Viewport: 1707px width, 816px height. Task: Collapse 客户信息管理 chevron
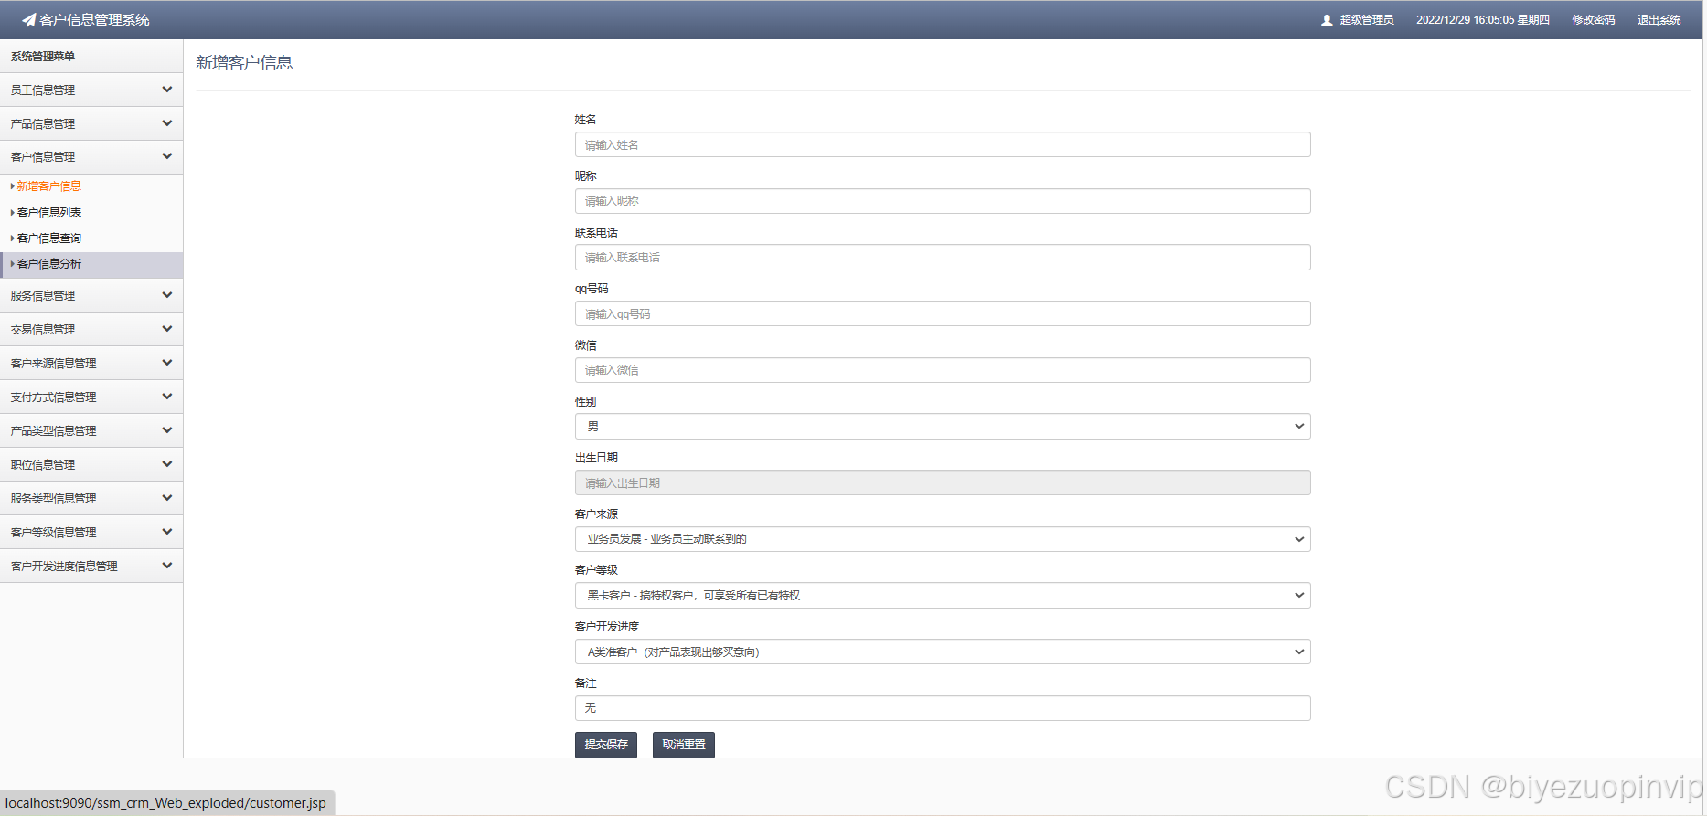pyautogui.click(x=167, y=156)
